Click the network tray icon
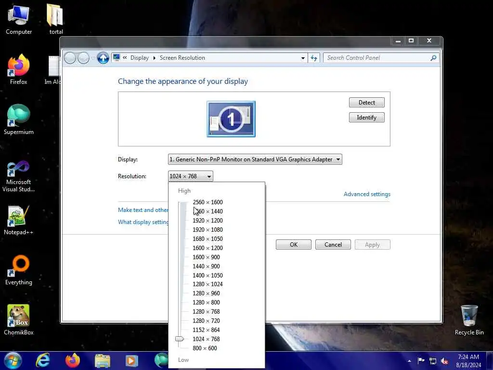The height and width of the screenshot is (370, 493). (x=433, y=361)
